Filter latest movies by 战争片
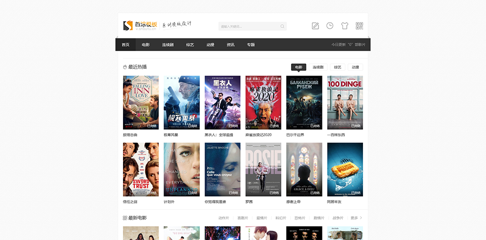Viewport: 486px width, 240px height. (338, 218)
